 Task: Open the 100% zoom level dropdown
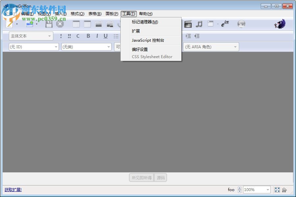pyautogui.click(x=257, y=189)
